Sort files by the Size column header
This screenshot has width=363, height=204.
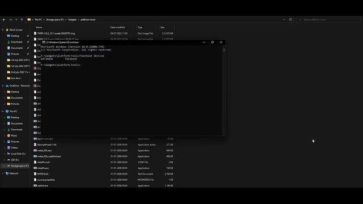163,27
